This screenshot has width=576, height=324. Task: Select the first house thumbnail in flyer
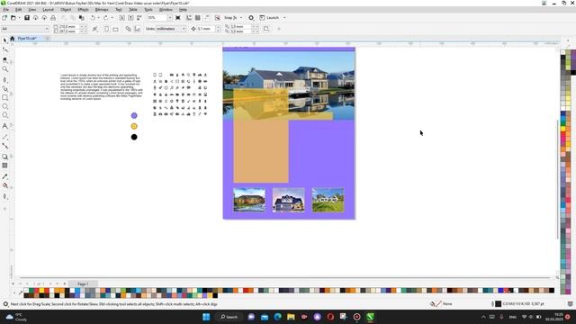click(x=249, y=200)
